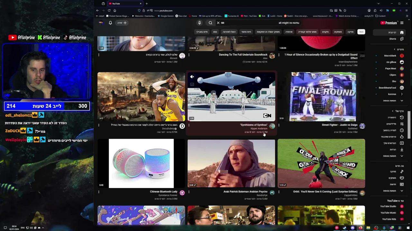This screenshot has width=412, height=231.
Task: Open options menu for Street Fighter video
Action: 279,125
